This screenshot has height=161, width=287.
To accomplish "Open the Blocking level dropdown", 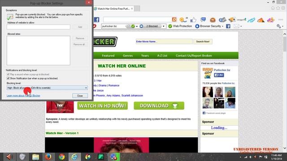I will [x=47, y=88].
